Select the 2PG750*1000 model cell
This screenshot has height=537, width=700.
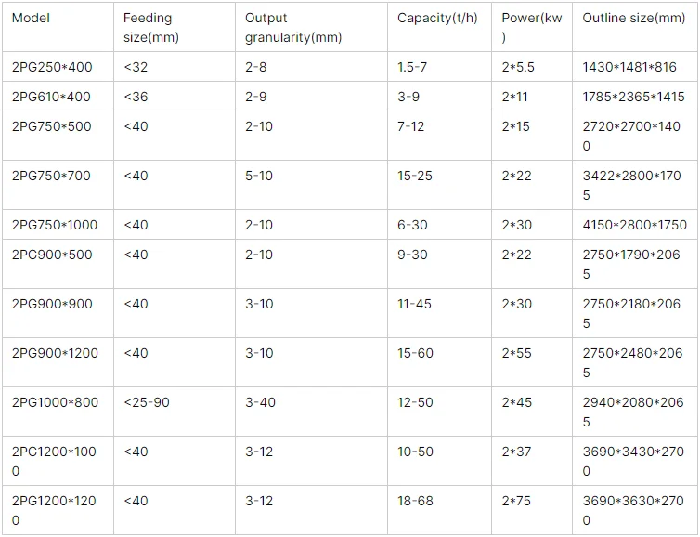click(54, 225)
